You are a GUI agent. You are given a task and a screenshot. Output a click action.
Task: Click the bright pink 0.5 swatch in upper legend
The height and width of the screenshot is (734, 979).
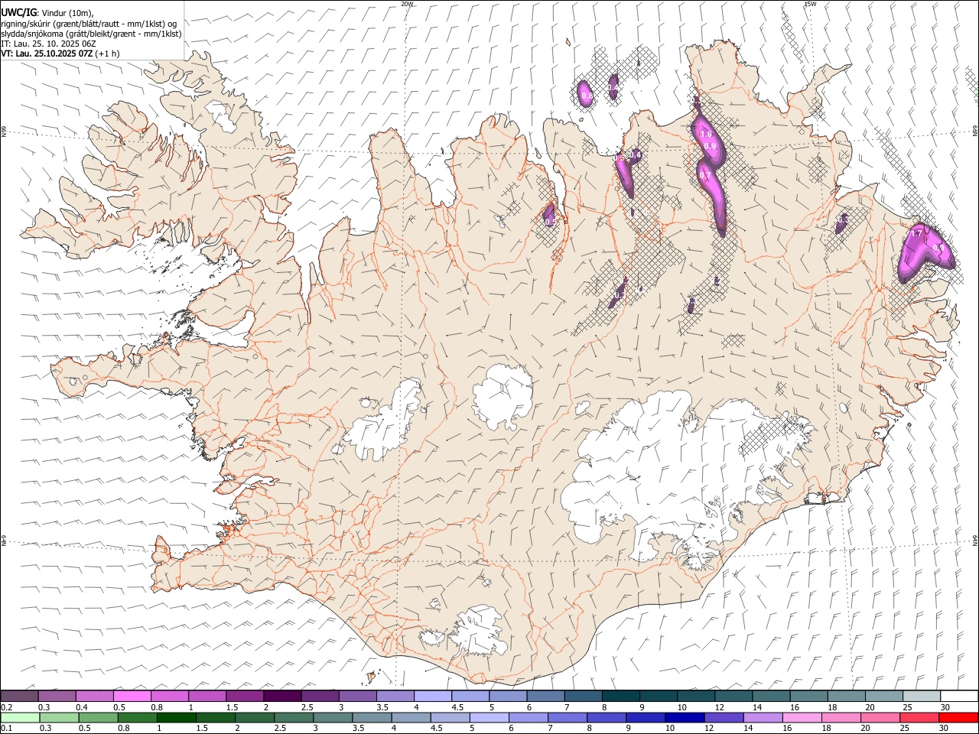click(x=132, y=697)
